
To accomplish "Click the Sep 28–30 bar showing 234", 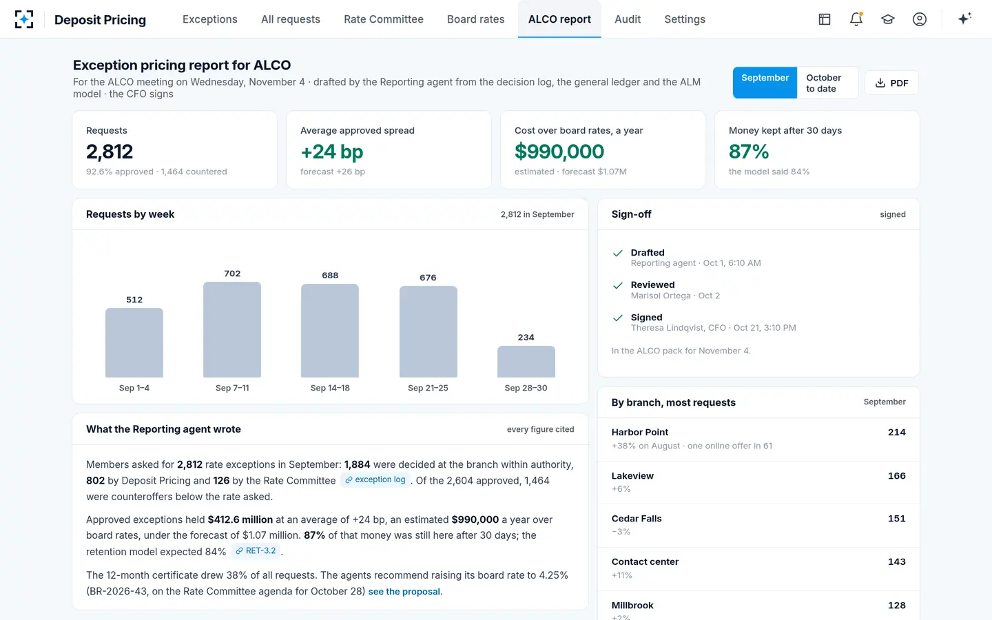I will tap(526, 362).
